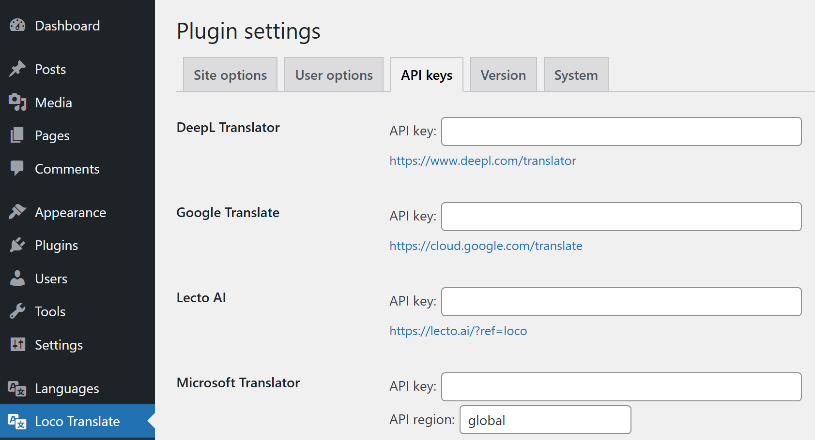Click the Plugins plug icon
Screen dimensions: 815x440
pos(17,245)
